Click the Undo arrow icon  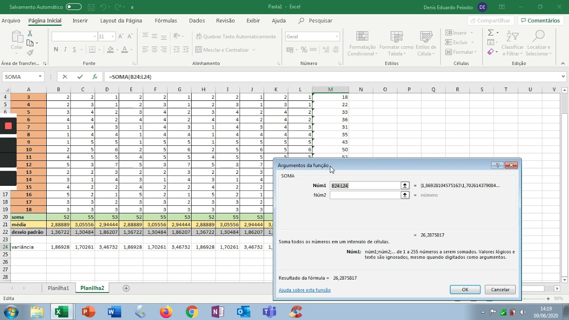click(x=103, y=7)
